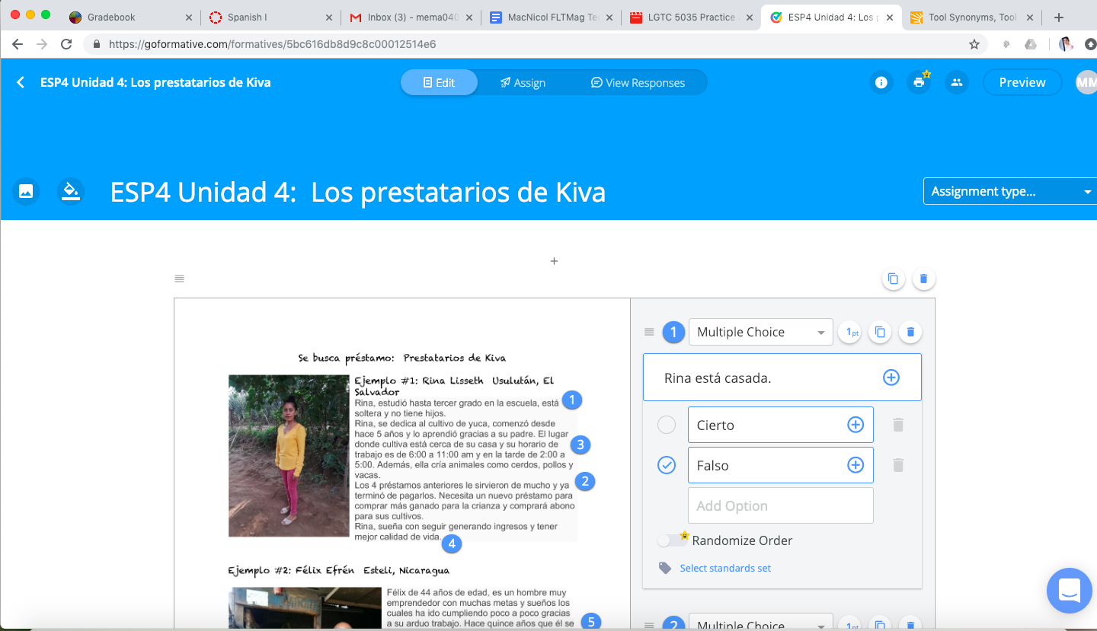Viewport: 1097px width, 631px height.
Task: Click the image insert icon beside the title
Action: pyautogui.click(x=26, y=191)
